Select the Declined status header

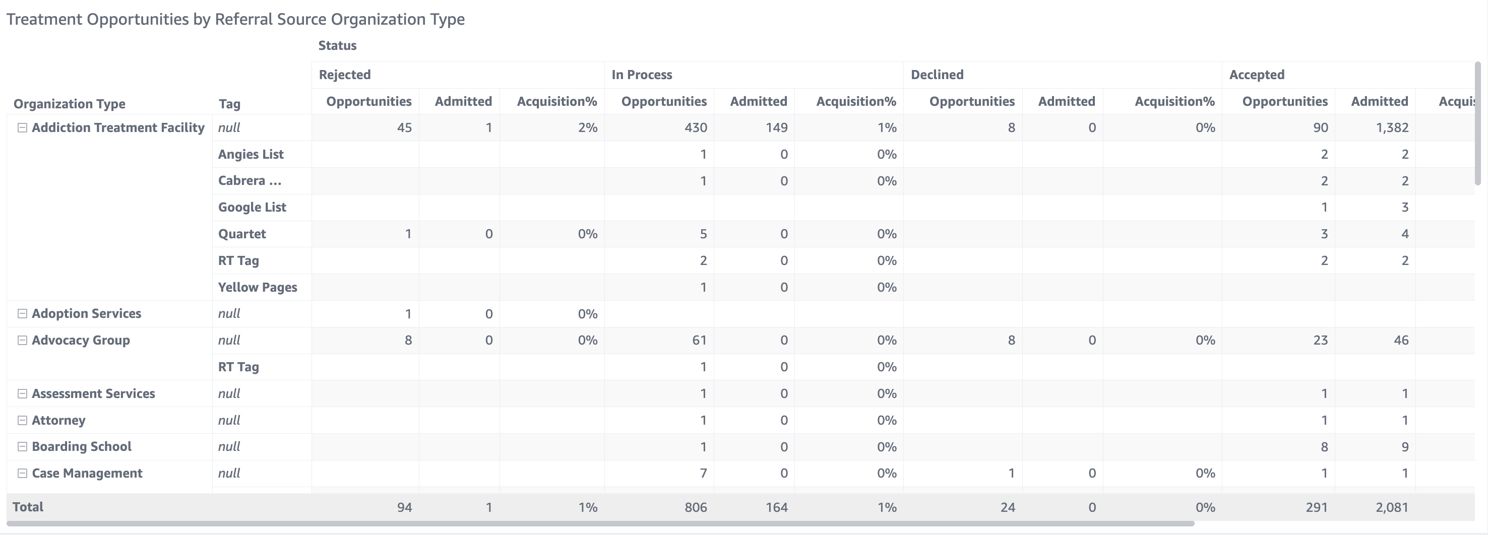tap(937, 75)
